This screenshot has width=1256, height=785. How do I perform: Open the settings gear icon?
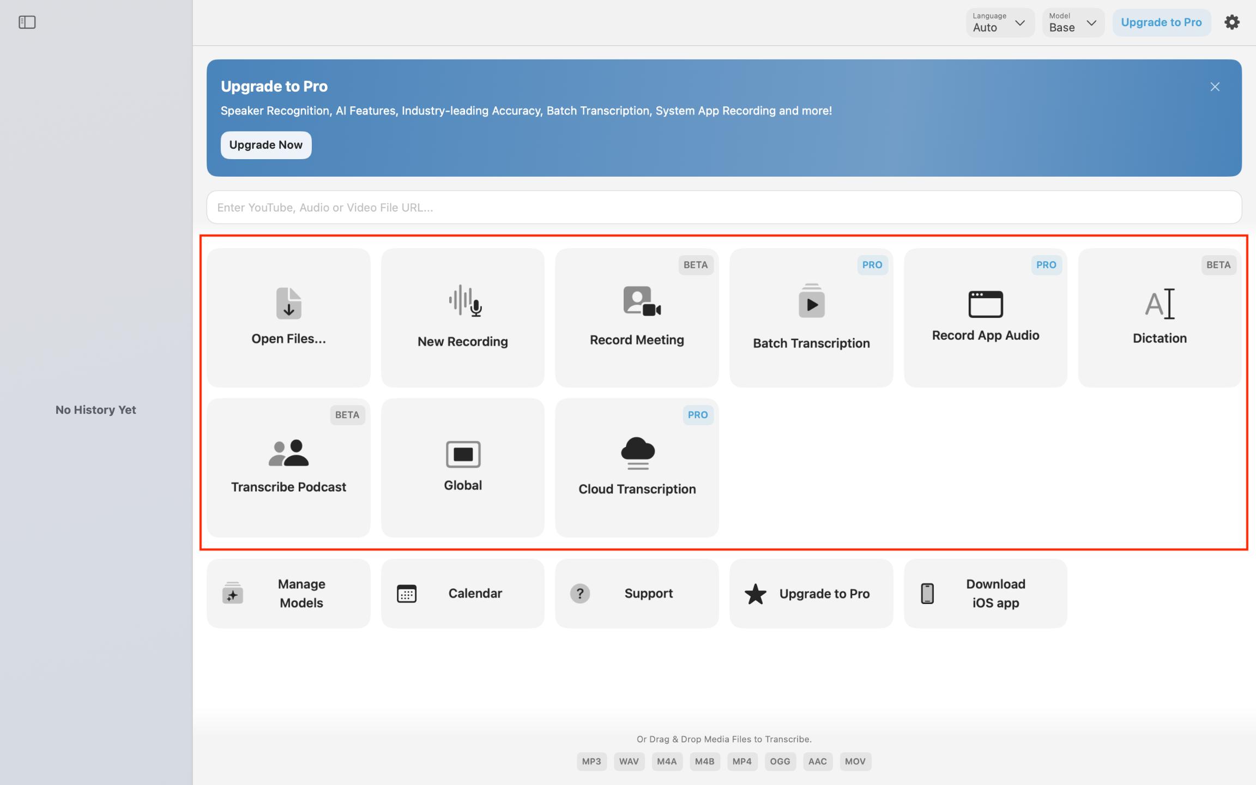tap(1231, 22)
